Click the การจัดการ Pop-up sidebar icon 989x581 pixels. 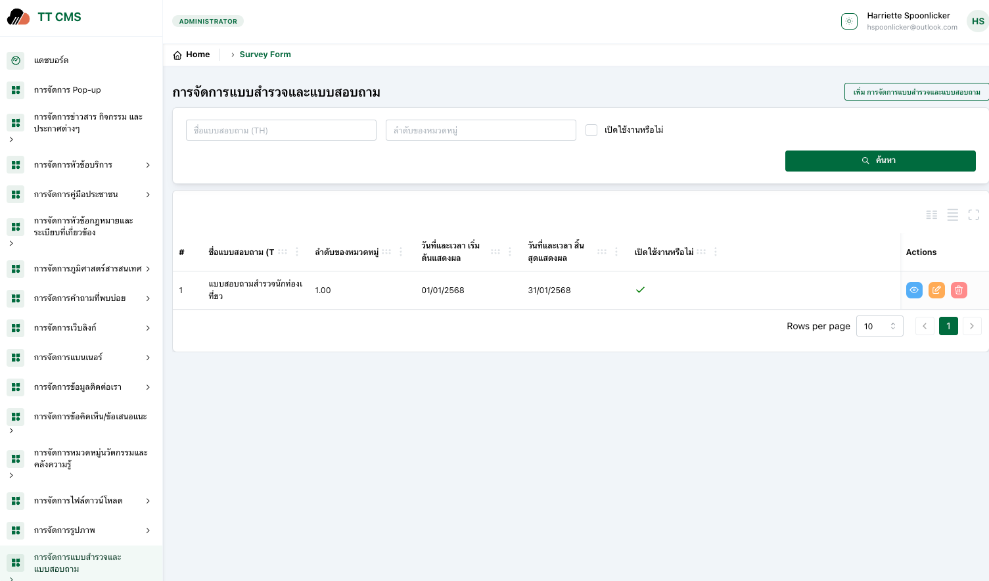click(x=16, y=90)
